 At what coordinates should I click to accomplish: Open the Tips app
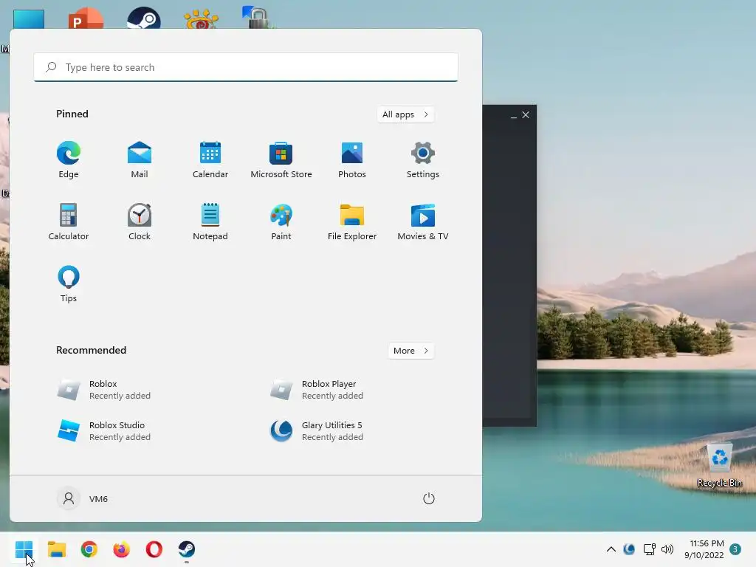[x=69, y=284]
